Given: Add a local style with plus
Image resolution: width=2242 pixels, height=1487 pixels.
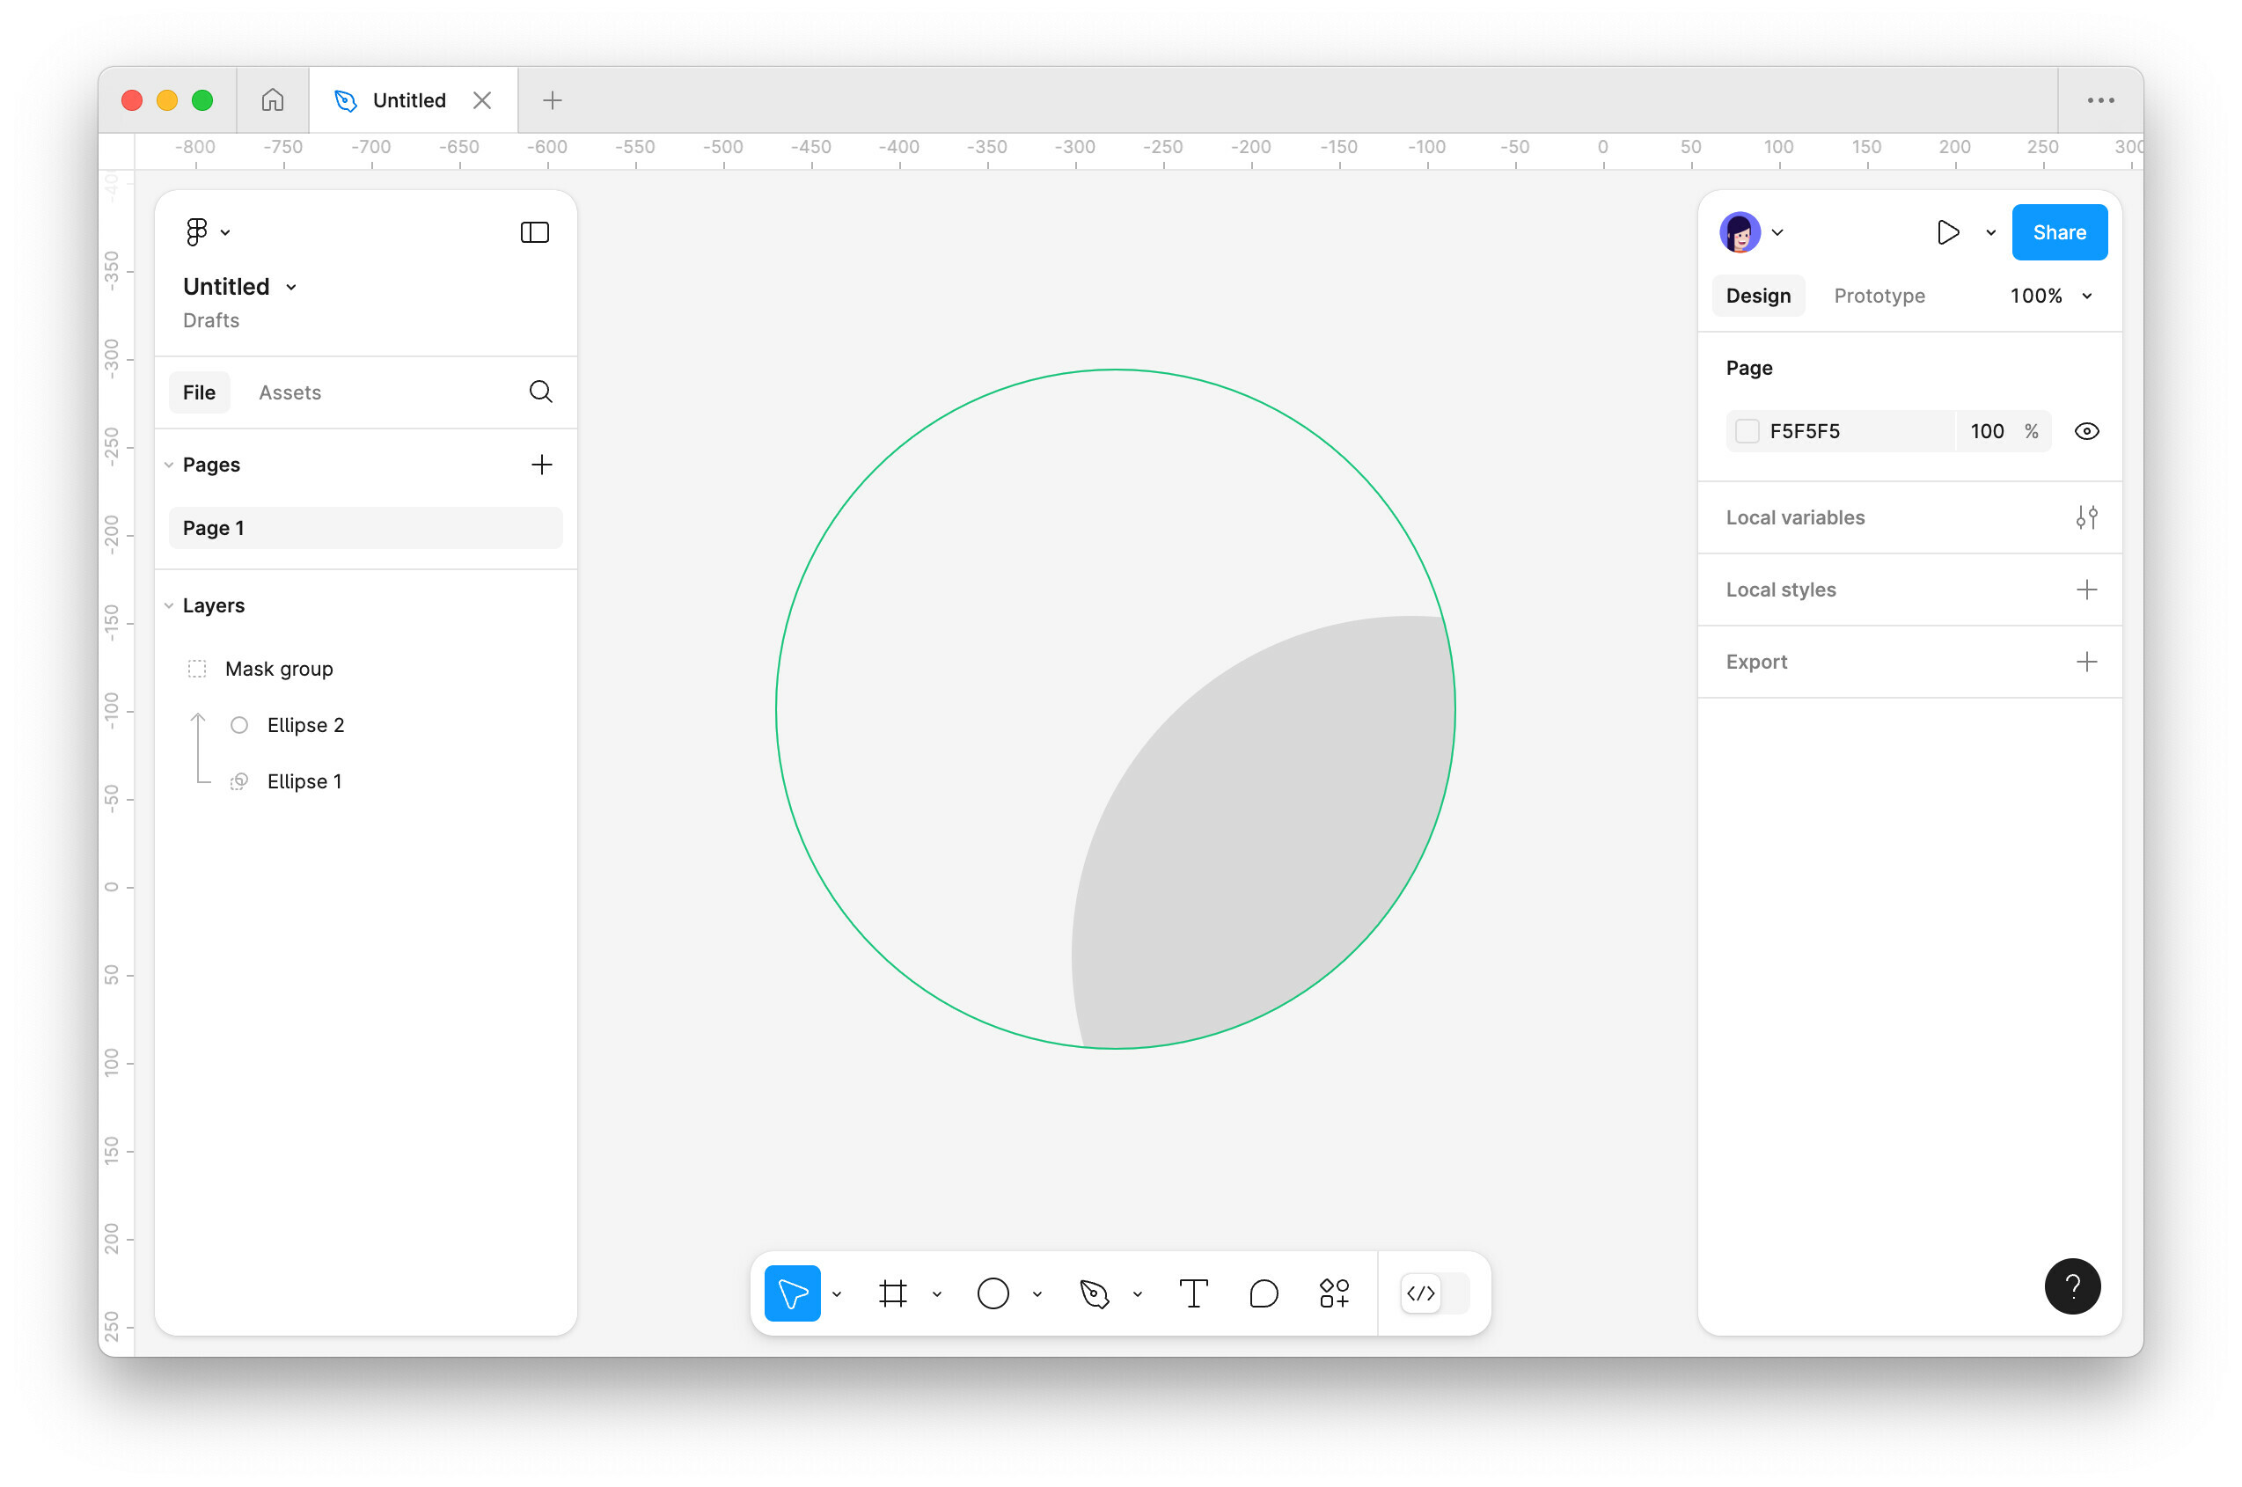Looking at the screenshot, I should click(2086, 590).
